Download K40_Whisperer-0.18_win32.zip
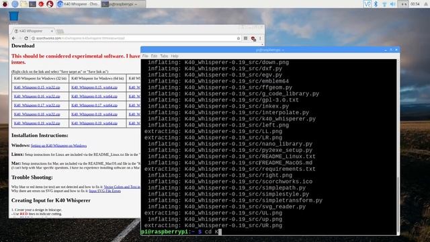The width and height of the screenshot is (430, 242). pos(37,114)
